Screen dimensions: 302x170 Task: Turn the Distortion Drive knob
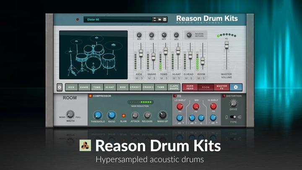pos(233,104)
